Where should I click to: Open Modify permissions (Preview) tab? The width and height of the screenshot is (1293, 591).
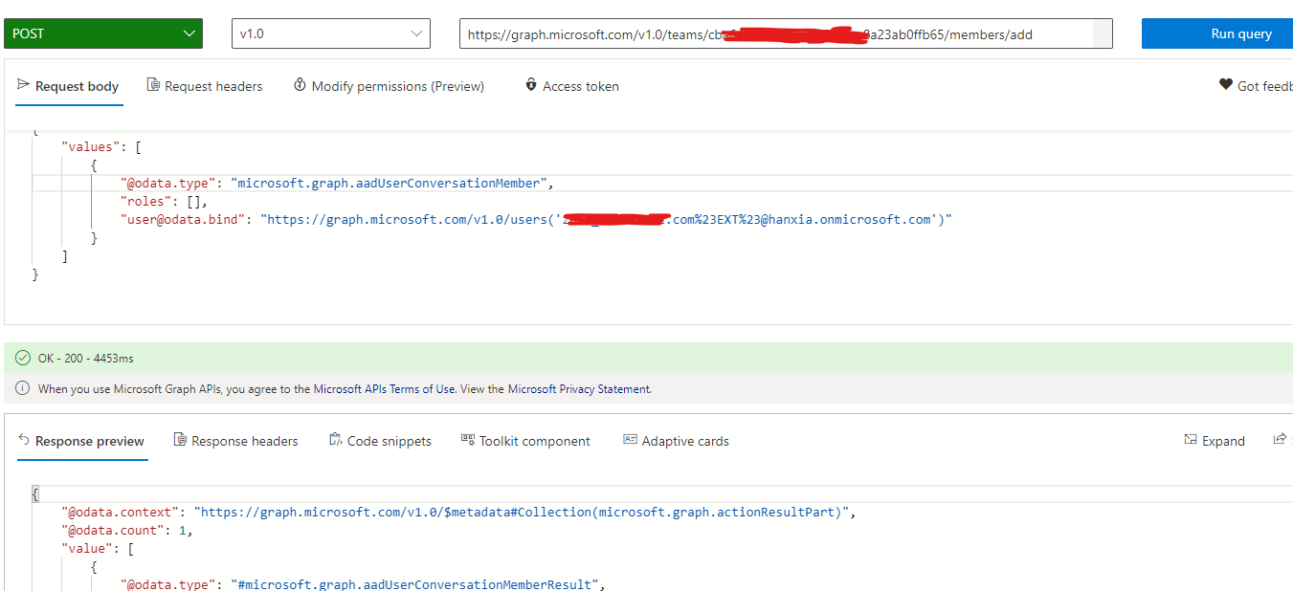point(389,86)
